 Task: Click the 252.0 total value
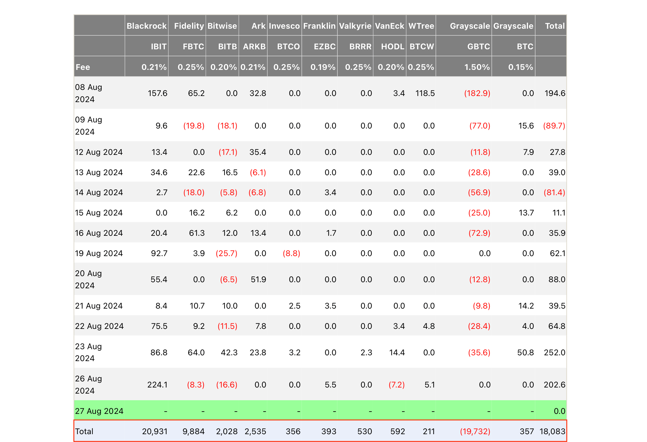tap(554, 352)
